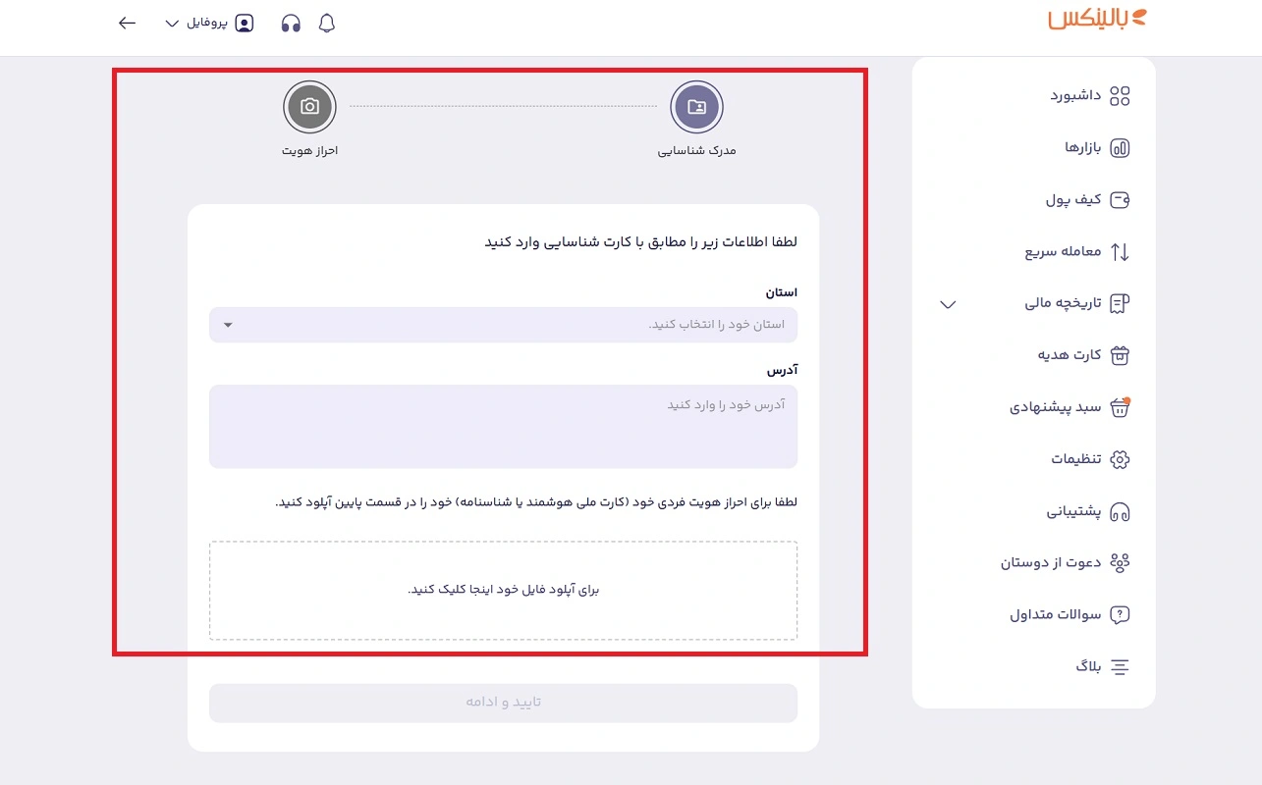The width and height of the screenshot is (1262, 785).
Task: Click the کیف پول wallet icon
Action: [x=1120, y=200]
